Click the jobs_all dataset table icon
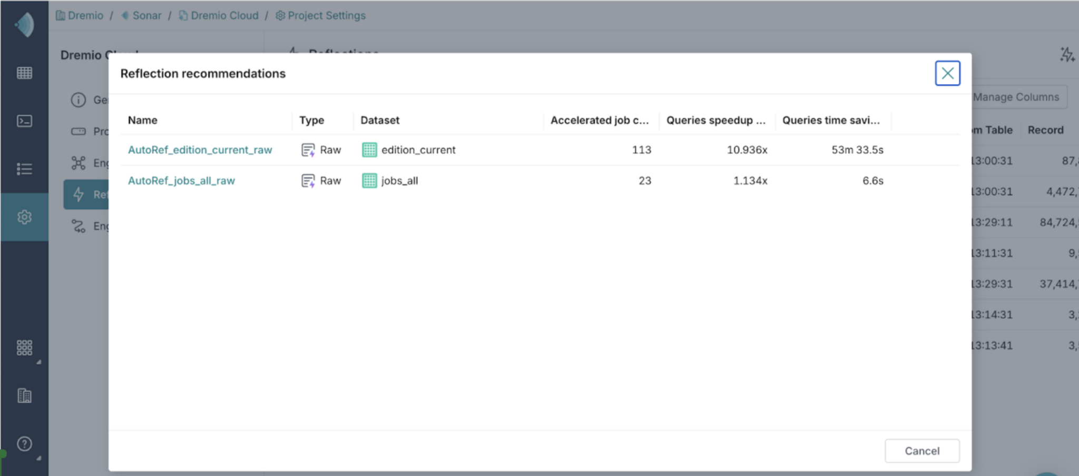The height and width of the screenshot is (476, 1079). [369, 181]
